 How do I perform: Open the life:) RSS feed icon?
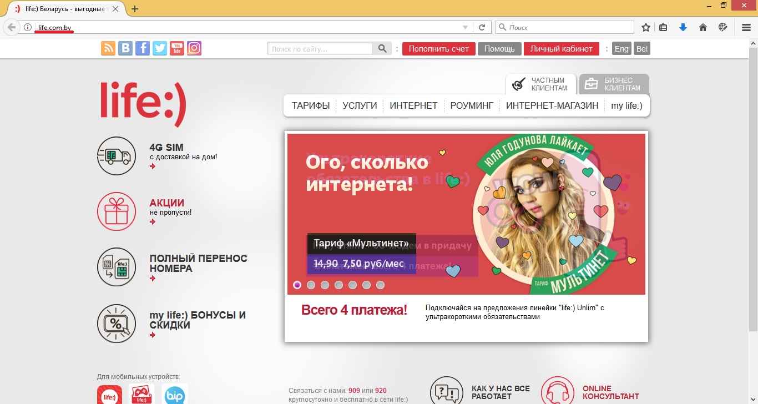click(108, 48)
